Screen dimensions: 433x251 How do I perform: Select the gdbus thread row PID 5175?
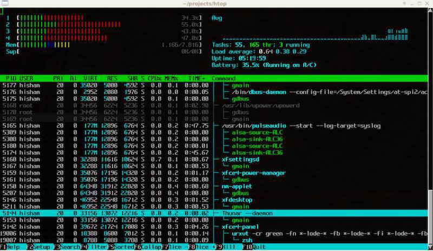[214, 99]
